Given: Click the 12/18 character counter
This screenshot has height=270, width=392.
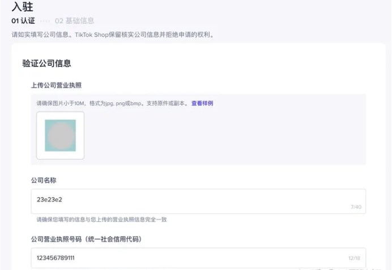Looking at the screenshot, I should point(354,258).
